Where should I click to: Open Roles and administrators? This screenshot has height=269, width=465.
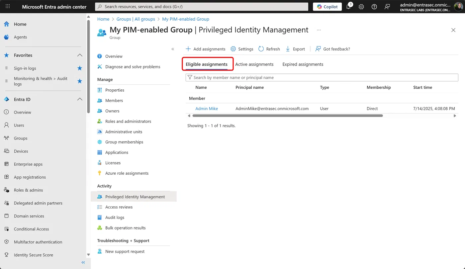point(128,121)
